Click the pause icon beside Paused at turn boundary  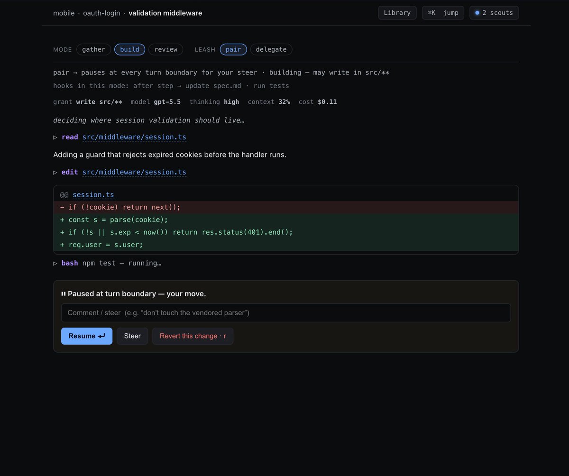pos(64,294)
